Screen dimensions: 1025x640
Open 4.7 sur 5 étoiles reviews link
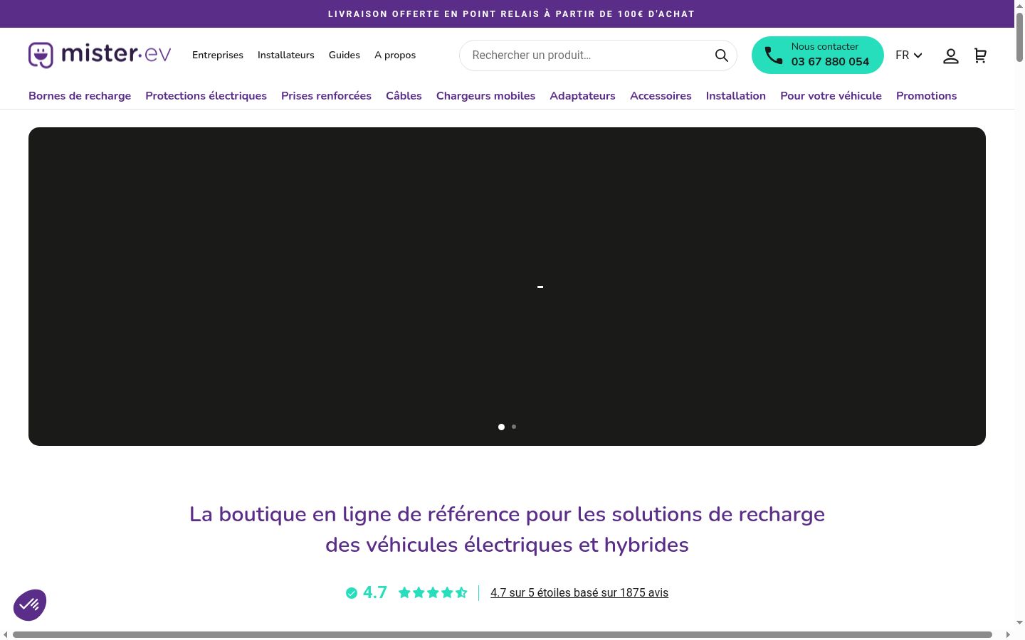tap(579, 593)
